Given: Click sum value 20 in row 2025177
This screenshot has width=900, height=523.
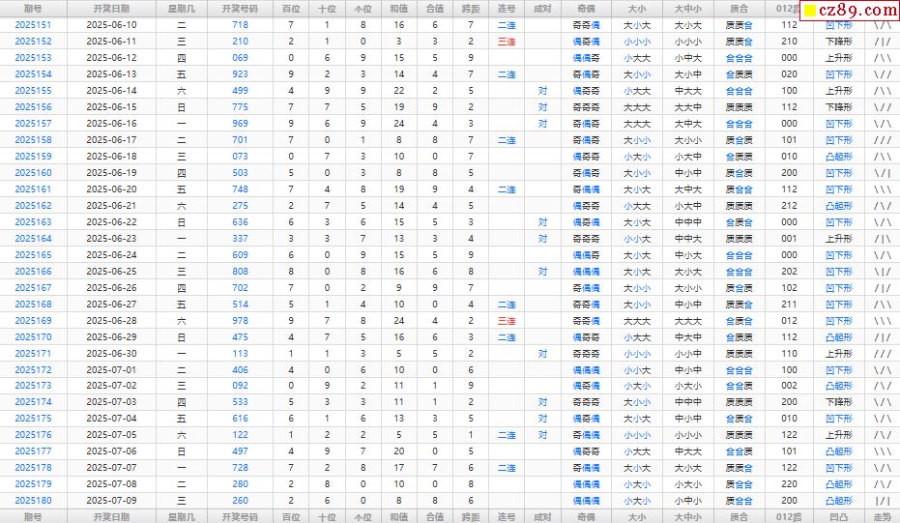Looking at the screenshot, I should pos(399,451).
